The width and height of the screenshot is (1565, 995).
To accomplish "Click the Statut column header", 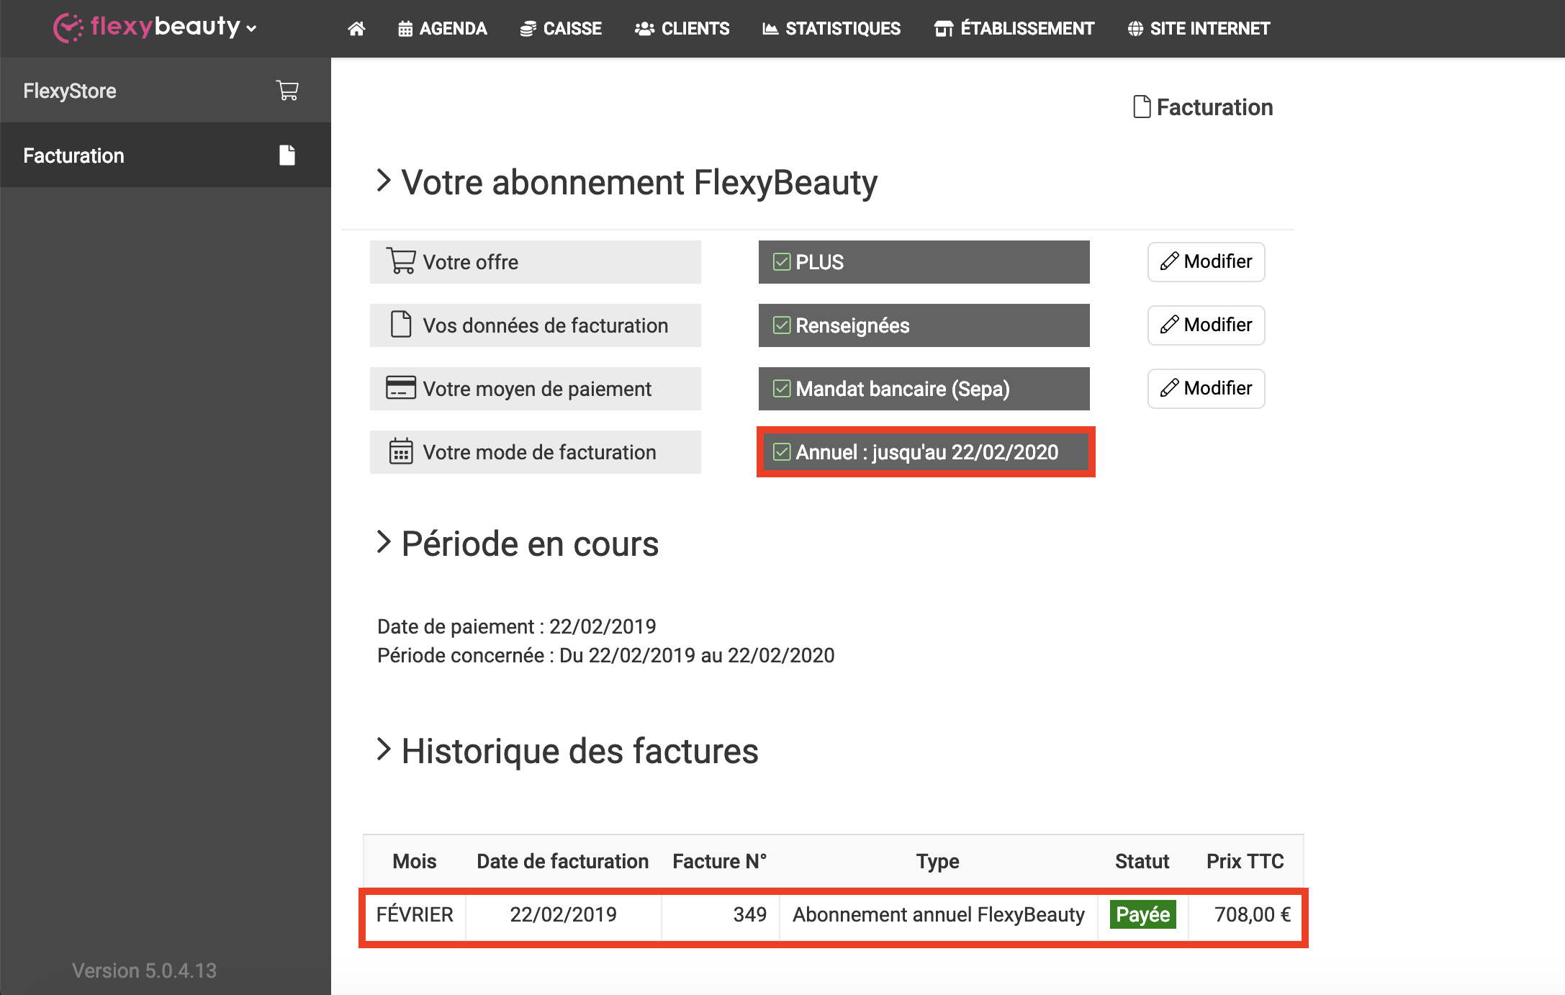I will (x=1142, y=861).
